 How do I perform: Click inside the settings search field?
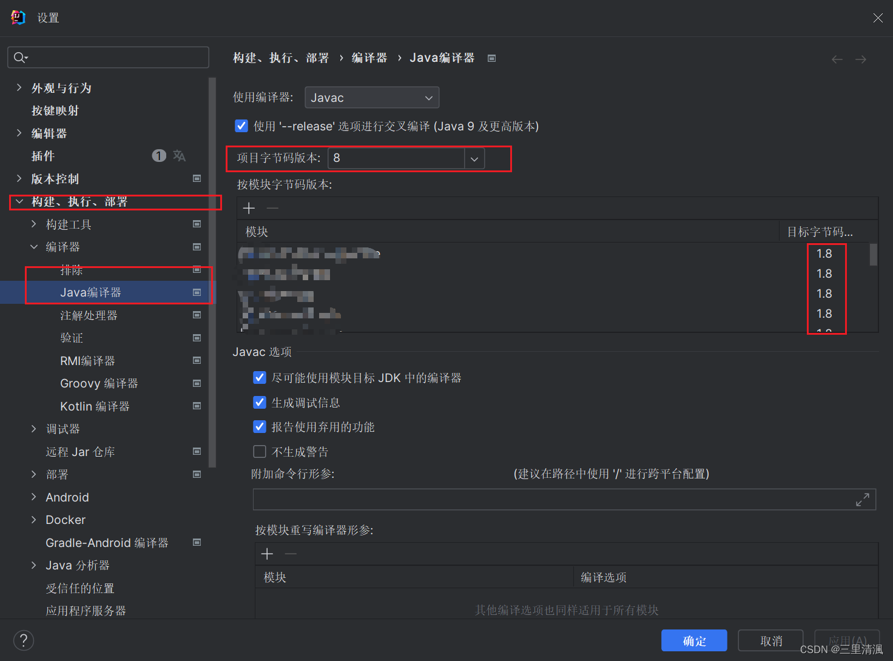point(108,58)
